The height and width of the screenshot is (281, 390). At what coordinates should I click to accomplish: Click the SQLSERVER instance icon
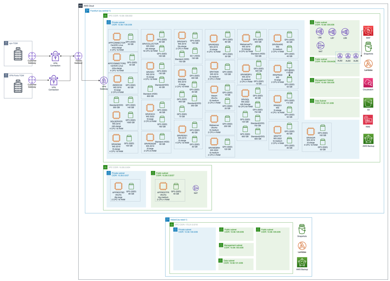click(117, 115)
